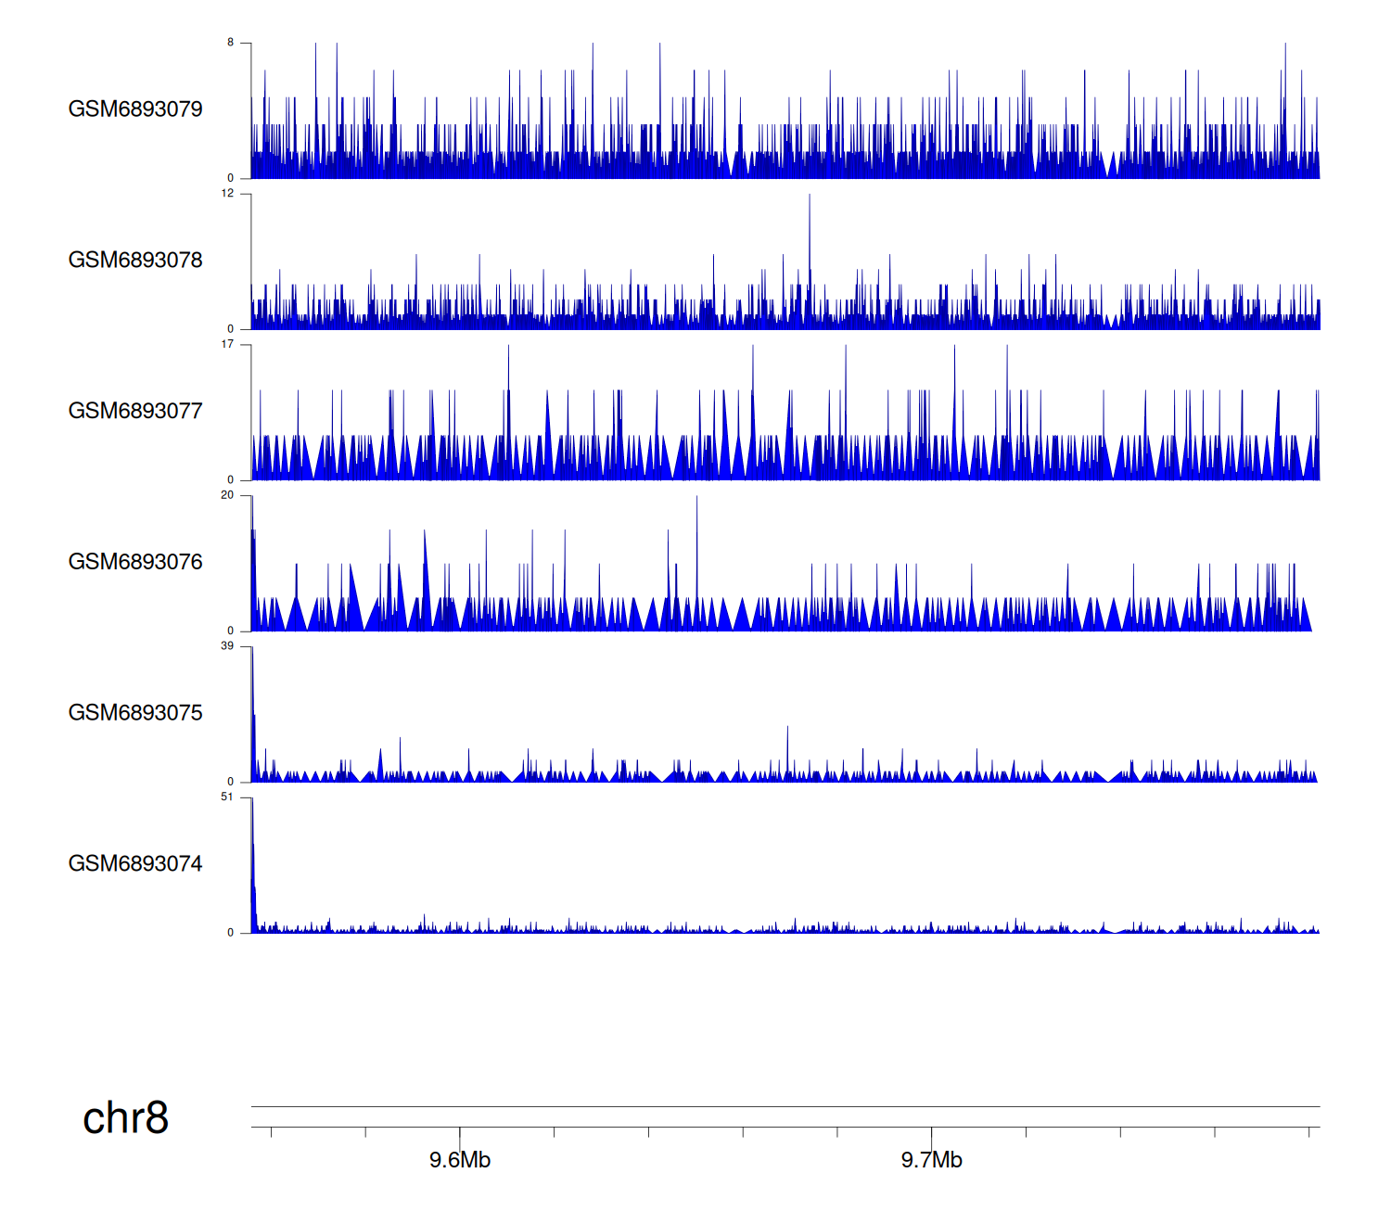Click the 9.6Mb axis position label
1391x1224 pixels.
click(460, 1160)
